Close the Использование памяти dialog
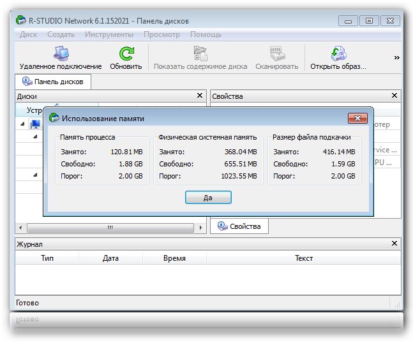The width and height of the screenshot is (413, 343). click(356, 119)
